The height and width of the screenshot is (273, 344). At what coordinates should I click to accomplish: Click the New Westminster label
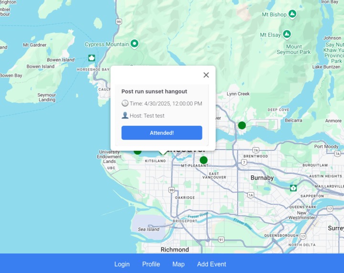point(302,215)
